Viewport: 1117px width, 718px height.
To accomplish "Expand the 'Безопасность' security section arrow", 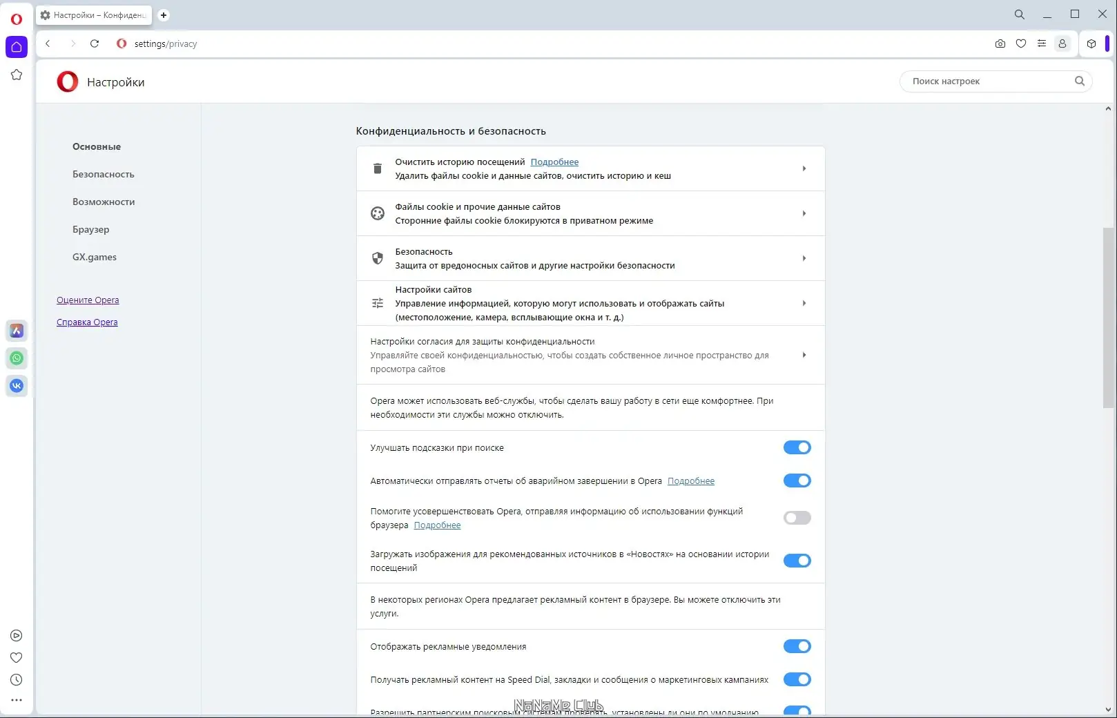I will tap(804, 258).
